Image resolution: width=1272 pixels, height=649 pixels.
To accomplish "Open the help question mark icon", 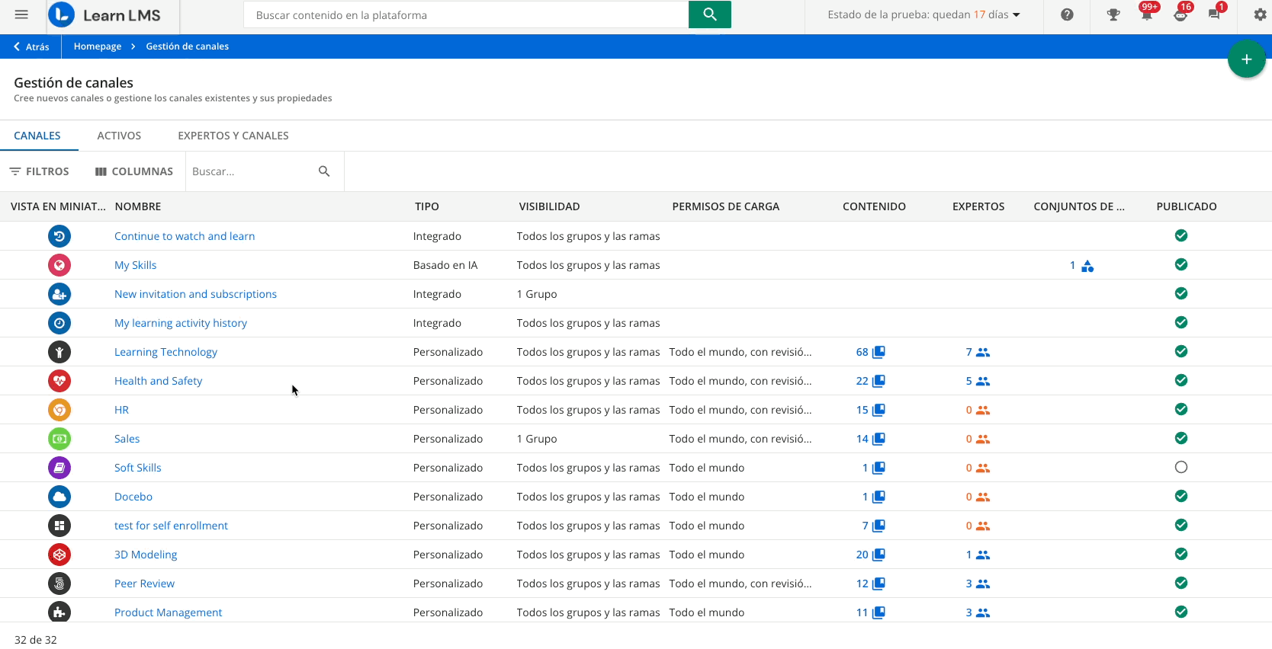I will (1067, 14).
